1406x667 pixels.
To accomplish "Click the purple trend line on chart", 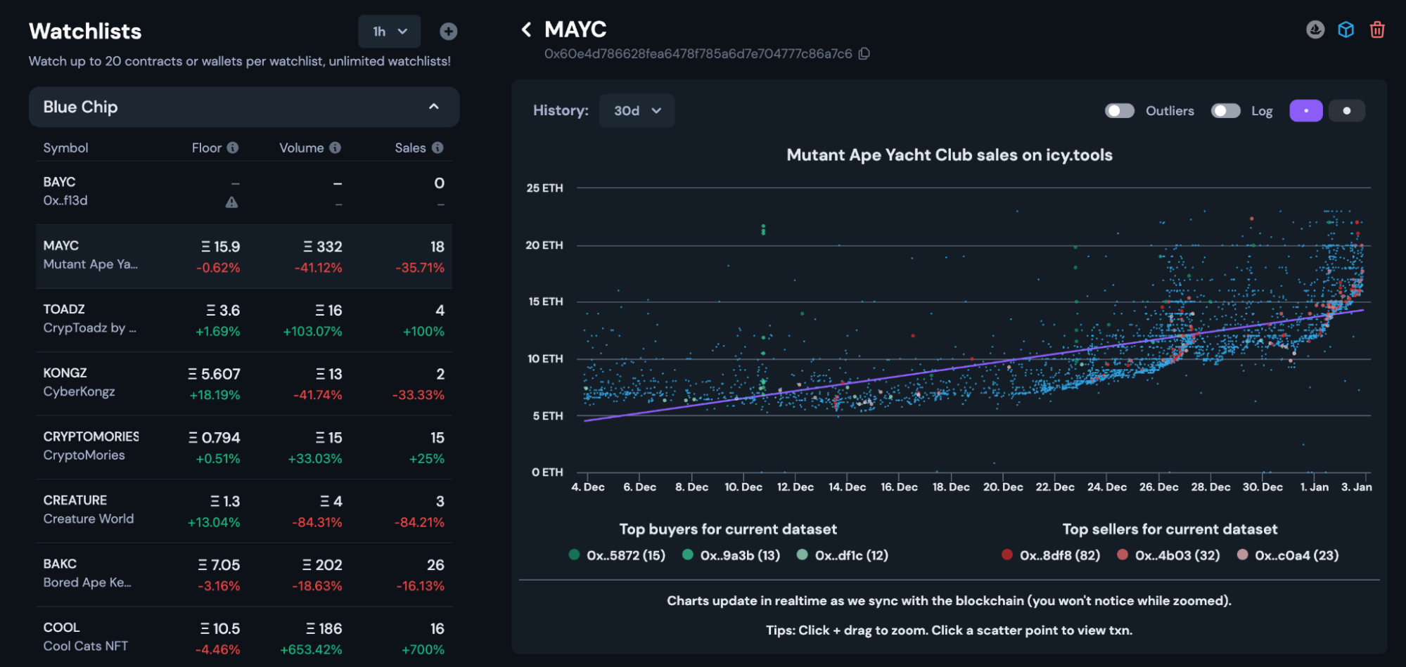I will pyautogui.click(x=974, y=365).
